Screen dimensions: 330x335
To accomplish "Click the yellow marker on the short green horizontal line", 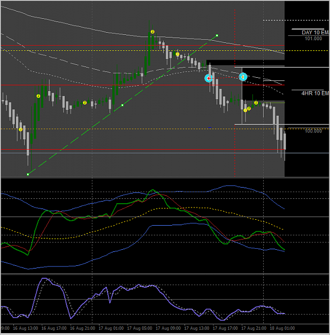I will tap(256, 103).
